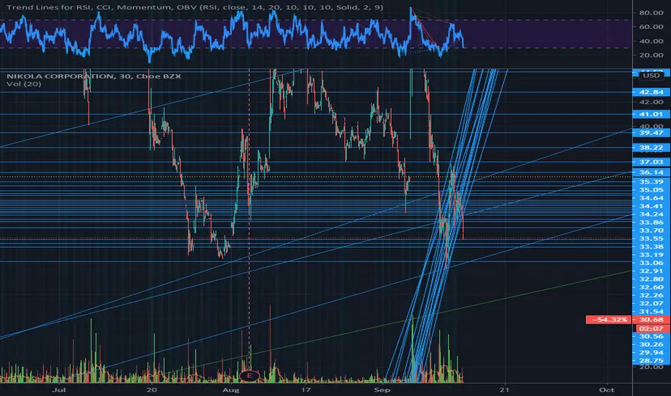Click the 33.38 price line label

[x=651, y=246]
